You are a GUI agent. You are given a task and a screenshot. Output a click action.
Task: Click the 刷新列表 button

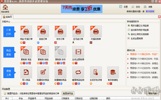[x=153, y=93]
